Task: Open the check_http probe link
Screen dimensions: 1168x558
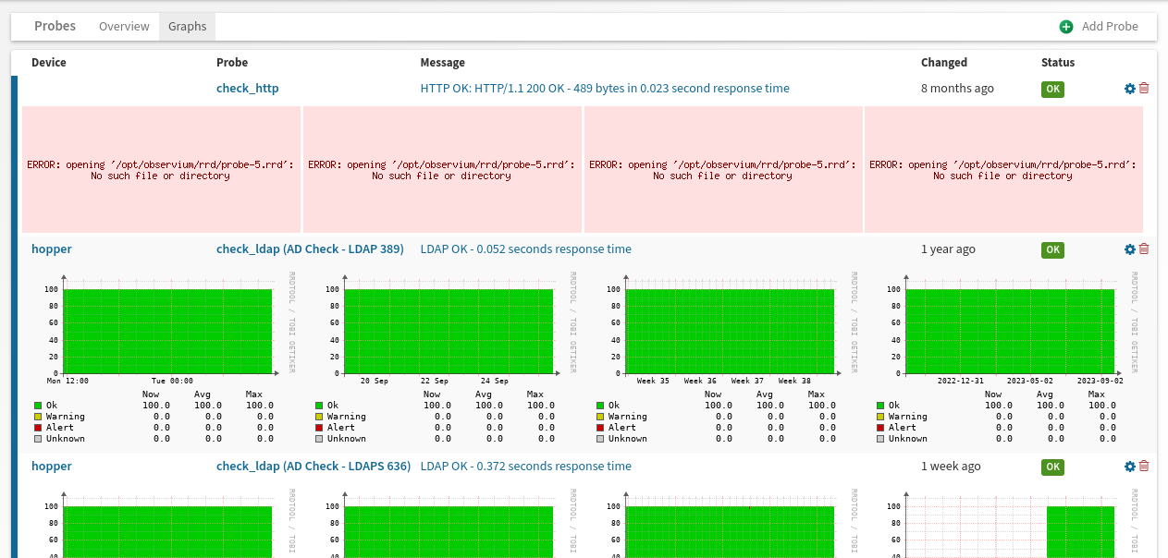Action: 247,89
